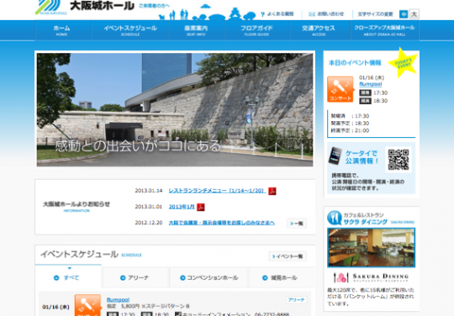Click the 一覧 button in the news box
454x316 pixels.
click(297, 224)
